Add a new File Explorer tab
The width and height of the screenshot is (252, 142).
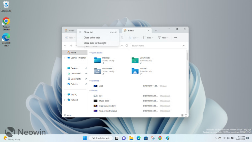156,31
